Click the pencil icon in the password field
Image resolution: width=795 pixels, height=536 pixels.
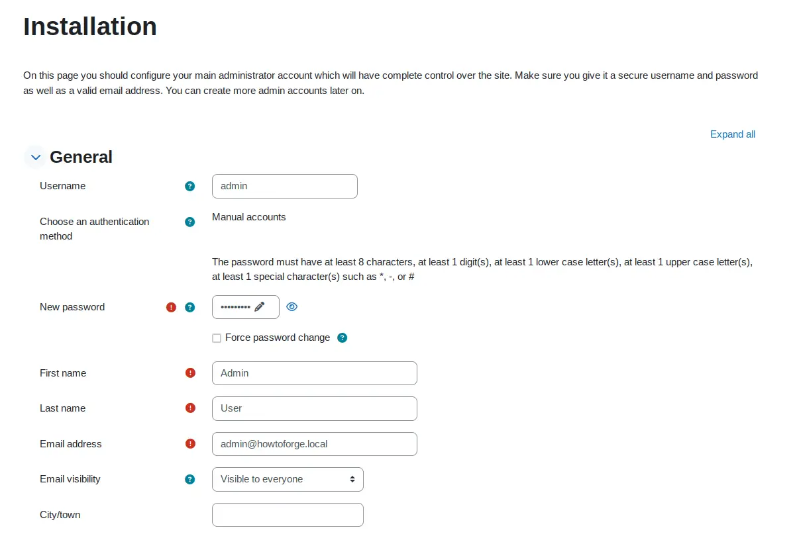260,307
